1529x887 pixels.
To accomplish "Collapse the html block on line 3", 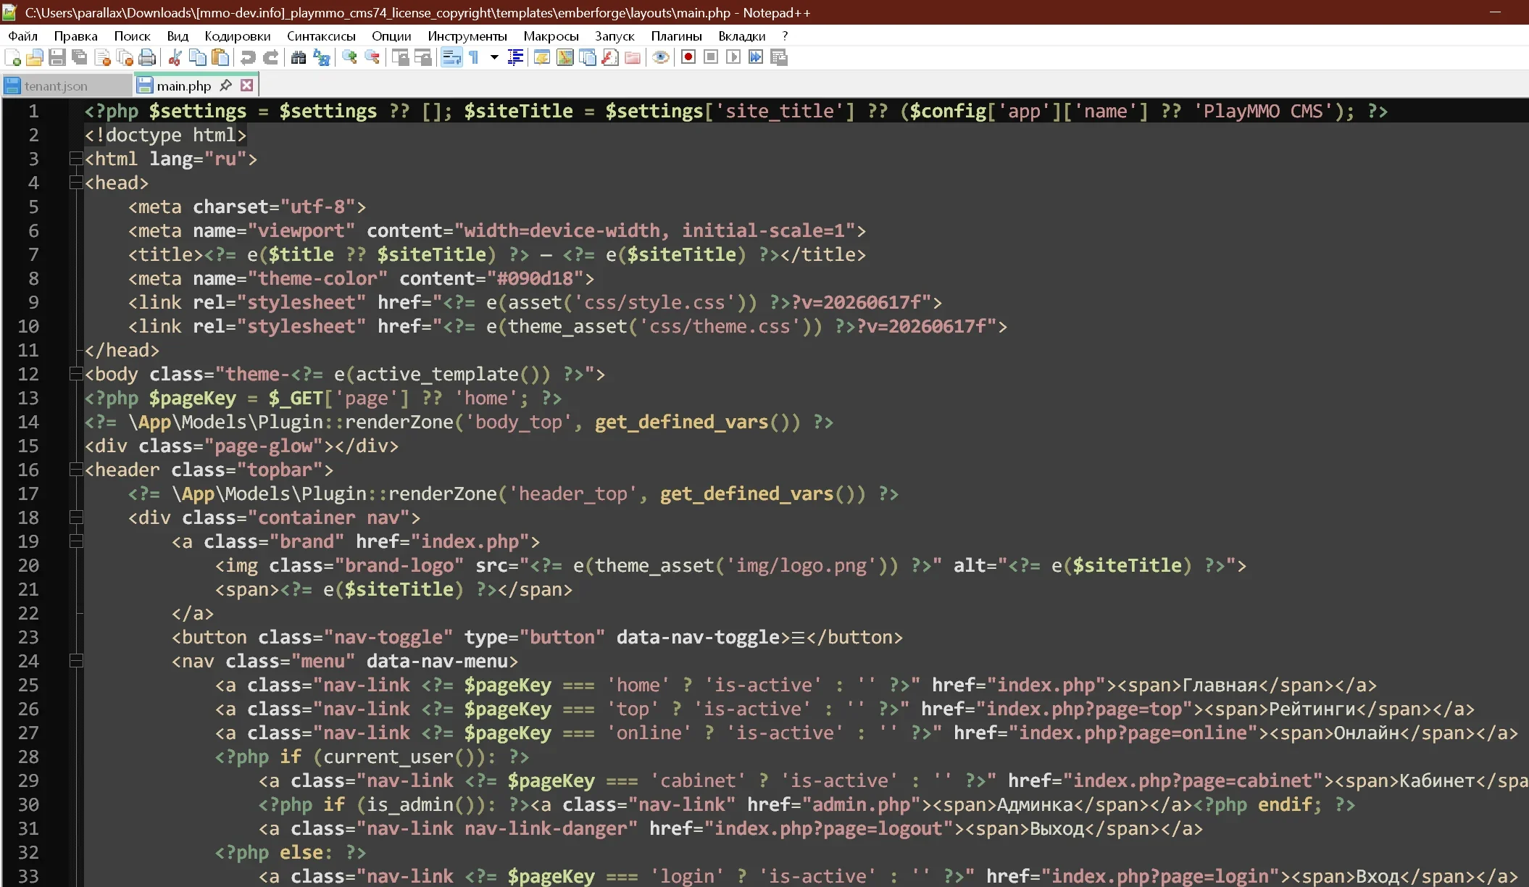I will [x=75, y=158].
